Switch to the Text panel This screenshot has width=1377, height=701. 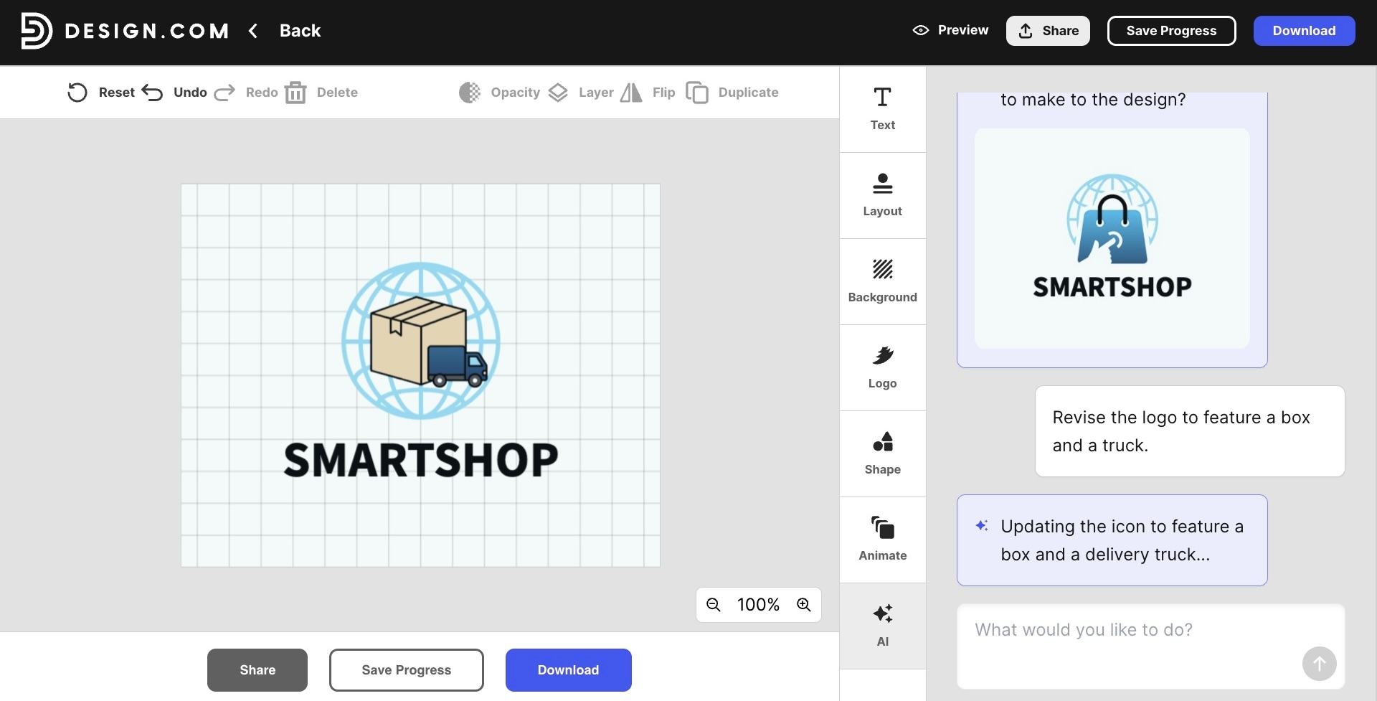click(x=882, y=108)
